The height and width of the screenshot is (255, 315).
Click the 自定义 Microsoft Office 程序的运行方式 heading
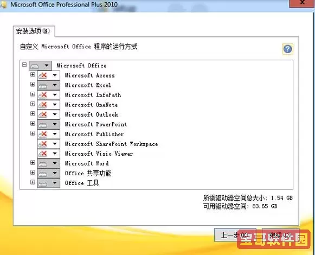point(79,47)
